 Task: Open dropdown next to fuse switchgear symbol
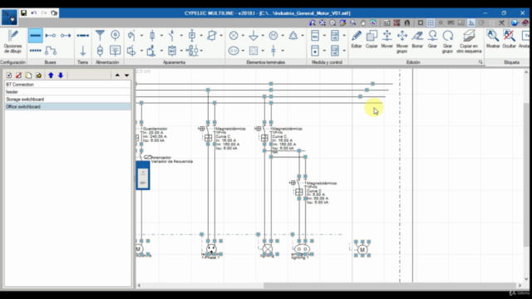point(161,35)
